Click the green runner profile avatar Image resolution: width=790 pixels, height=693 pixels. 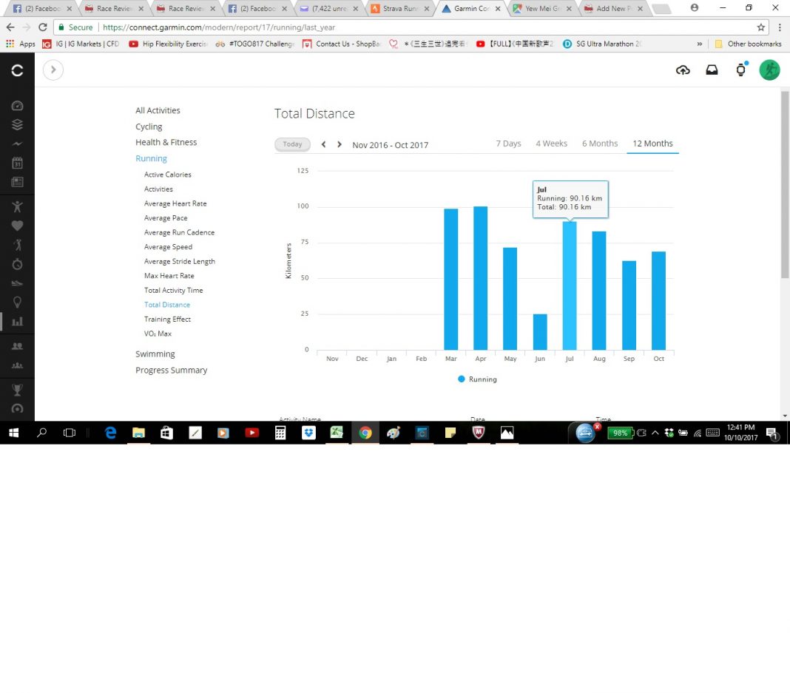(769, 70)
